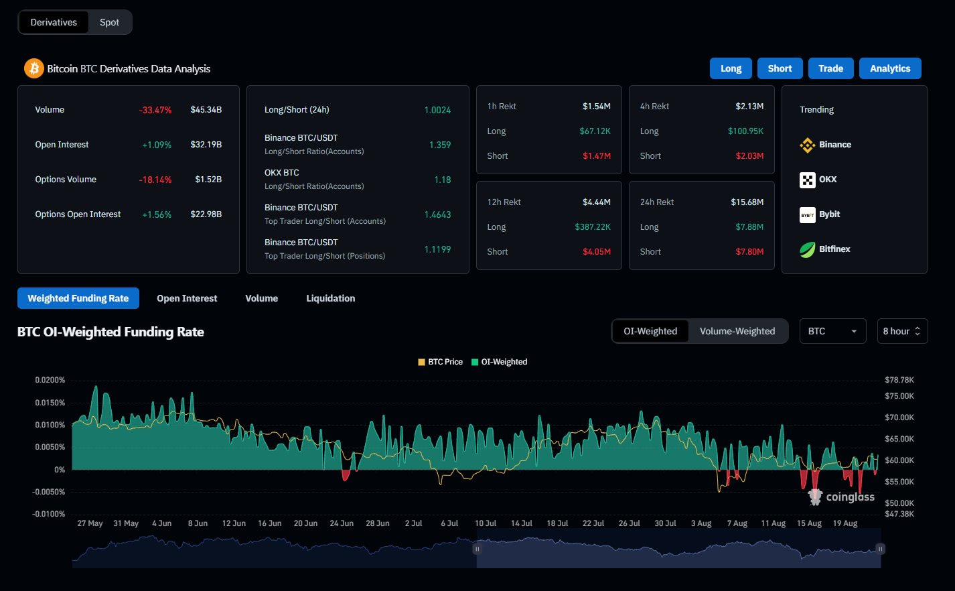Click the Options Open Interest value $22.98B
Viewport: 955px width, 591px height.
206,214
